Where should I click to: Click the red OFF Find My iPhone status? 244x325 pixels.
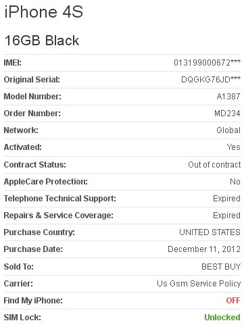pos(233,301)
